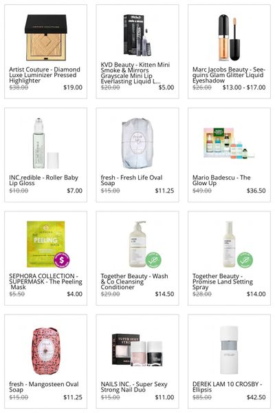275x413 pixels.
Task: View the INC.redible Roller Baby Lip Gloss image
Action: pyautogui.click(x=46, y=143)
